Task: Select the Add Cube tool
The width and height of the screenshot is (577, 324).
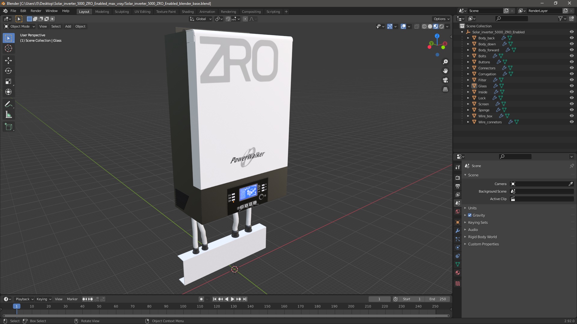Action: coord(8,127)
